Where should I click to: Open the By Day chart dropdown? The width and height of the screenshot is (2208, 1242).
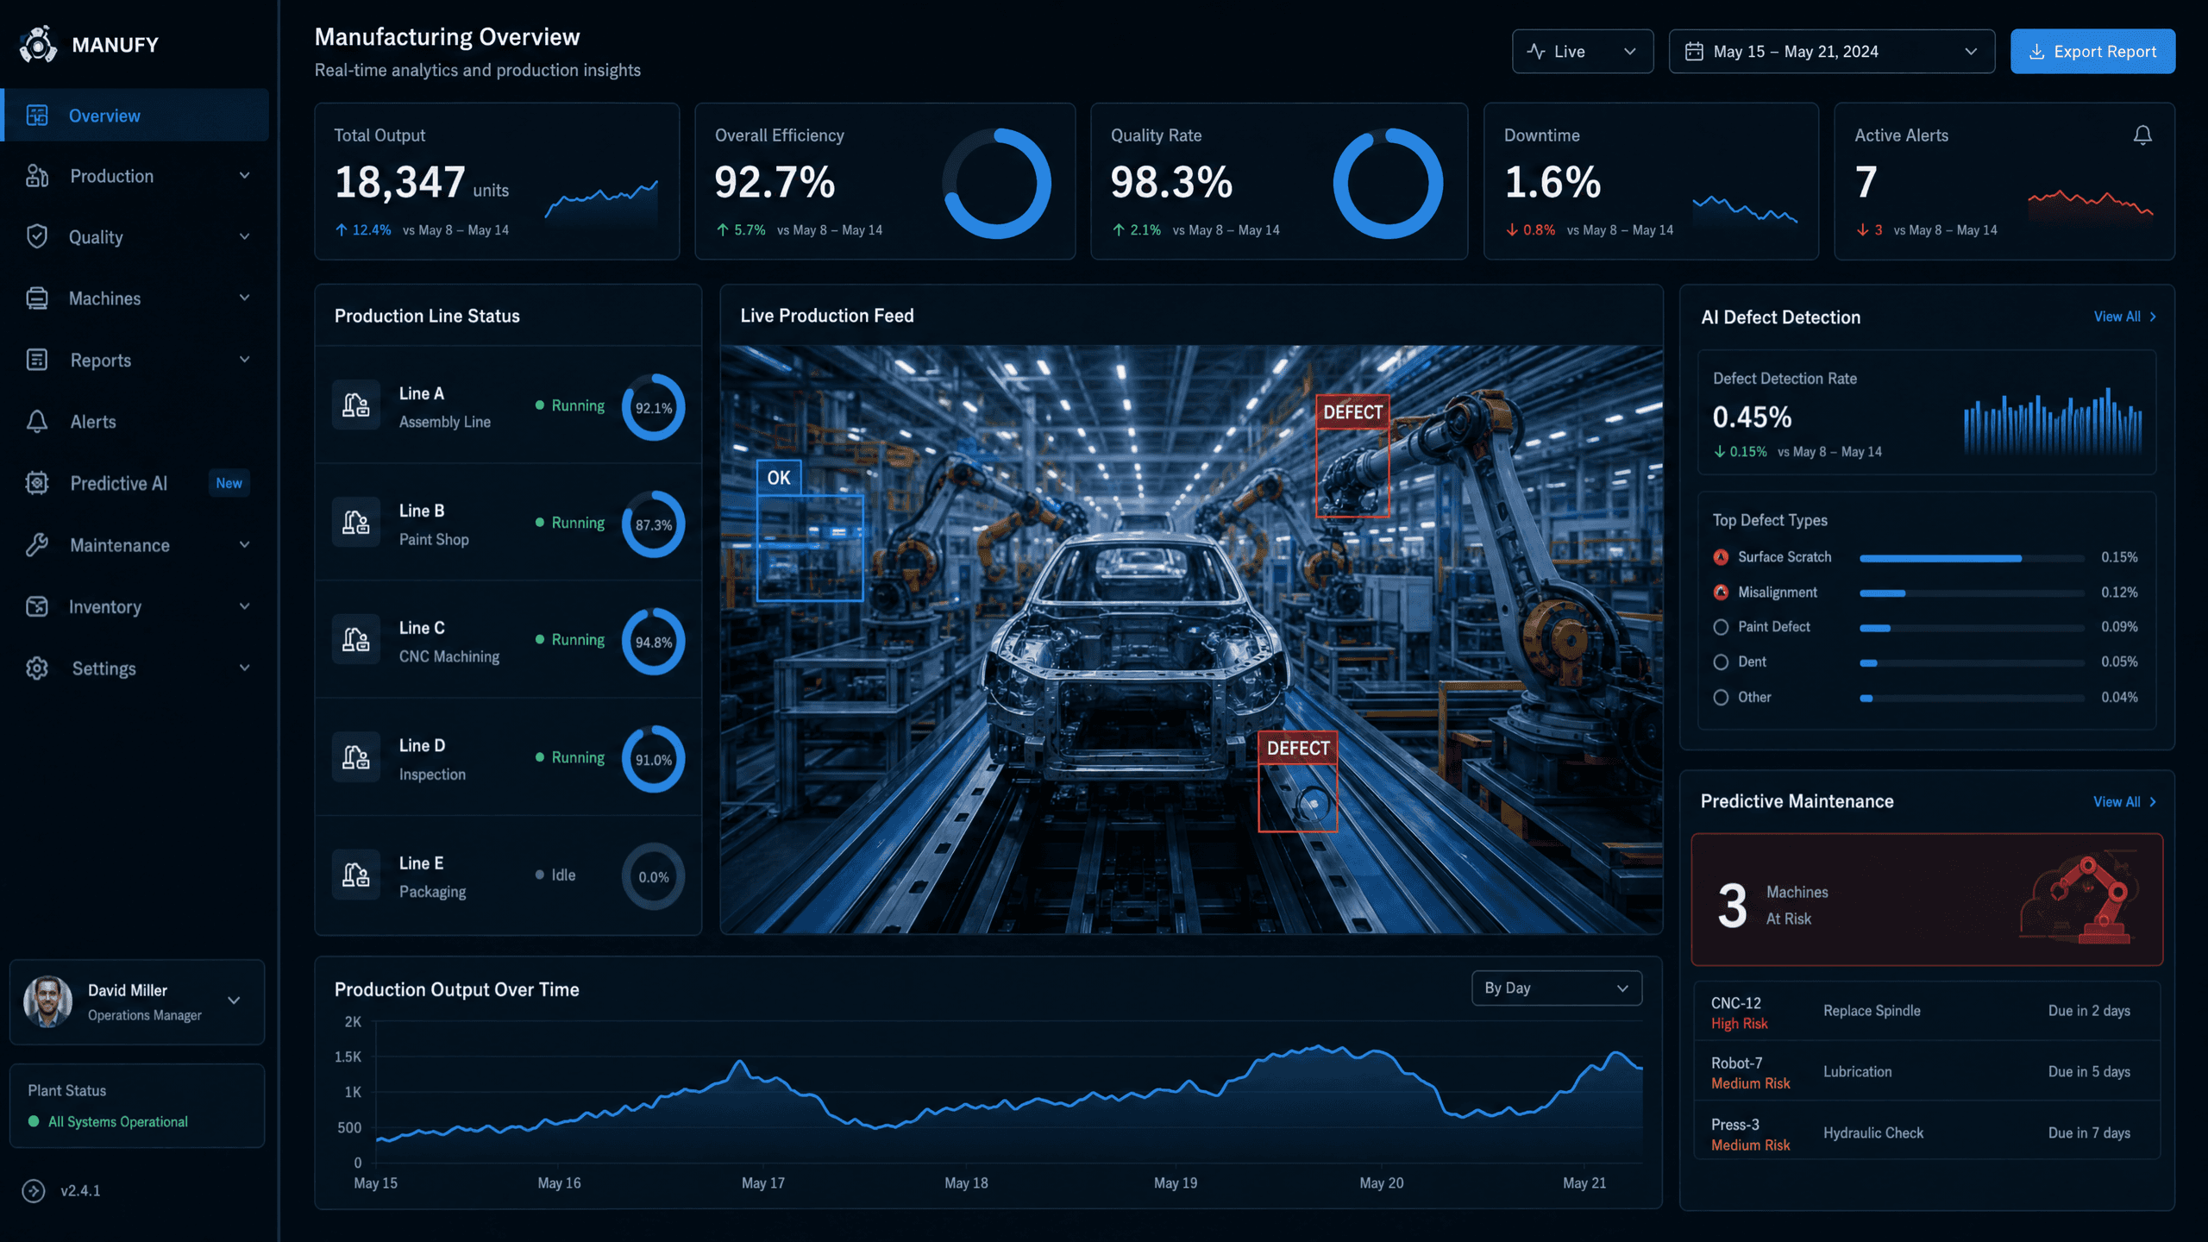click(x=1557, y=988)
